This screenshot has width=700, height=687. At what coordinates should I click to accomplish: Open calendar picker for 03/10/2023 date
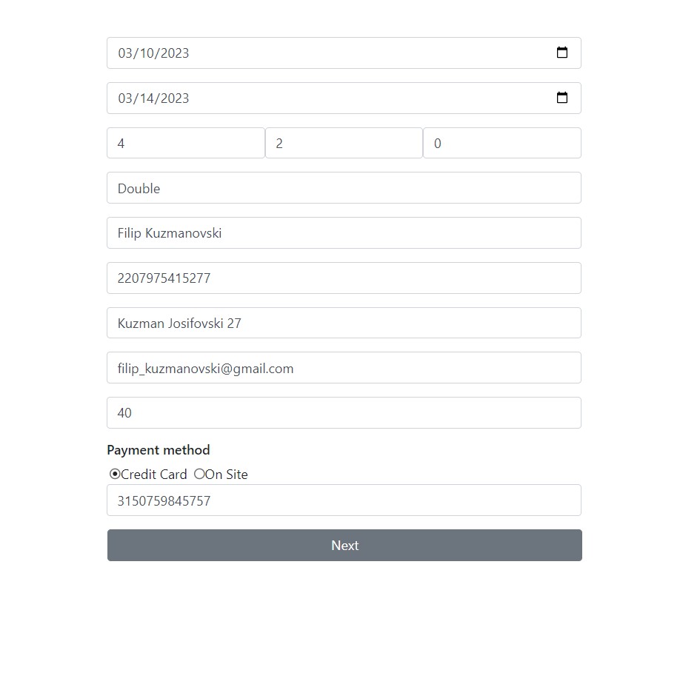pyautogui.click(x=562, y=53)
